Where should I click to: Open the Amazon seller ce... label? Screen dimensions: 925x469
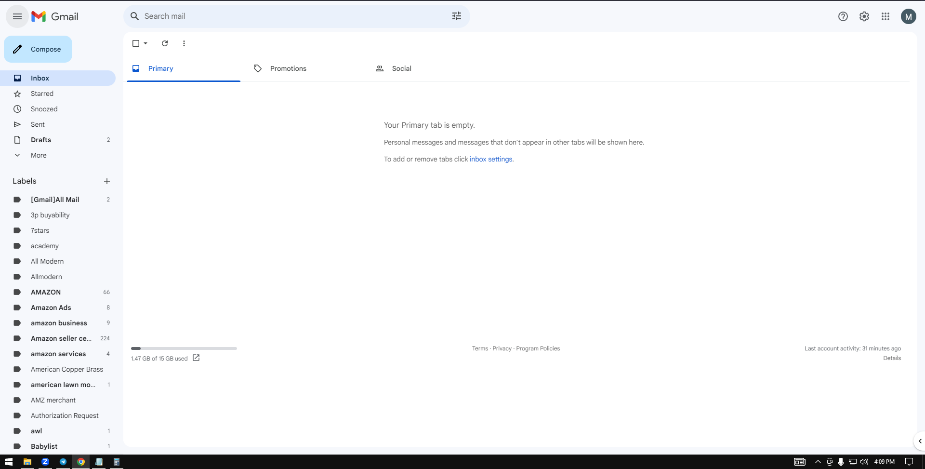point(58,338)
